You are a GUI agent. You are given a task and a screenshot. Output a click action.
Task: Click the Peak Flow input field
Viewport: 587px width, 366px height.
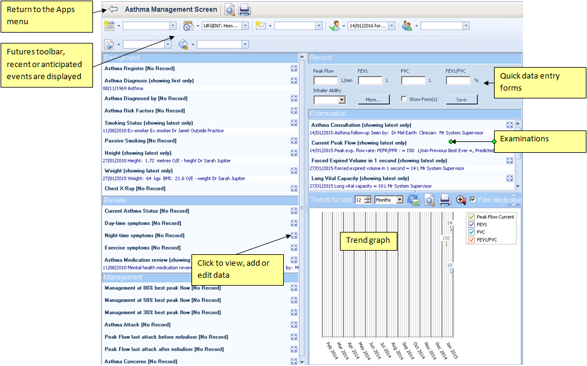(326, 80)
